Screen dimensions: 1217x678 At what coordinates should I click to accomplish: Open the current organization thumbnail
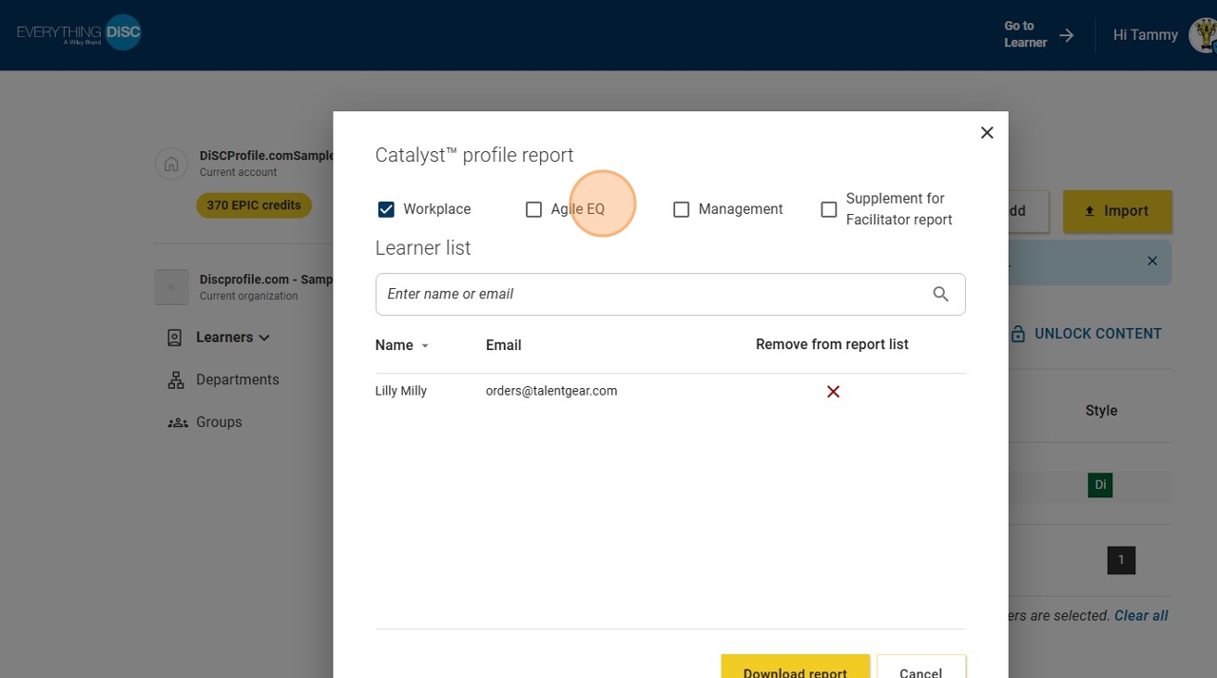click(x=171, y=287)
